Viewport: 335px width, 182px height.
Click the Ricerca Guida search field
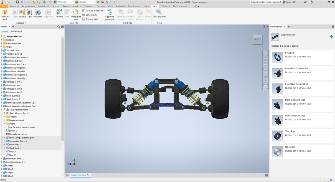click(x=266, y=2)
